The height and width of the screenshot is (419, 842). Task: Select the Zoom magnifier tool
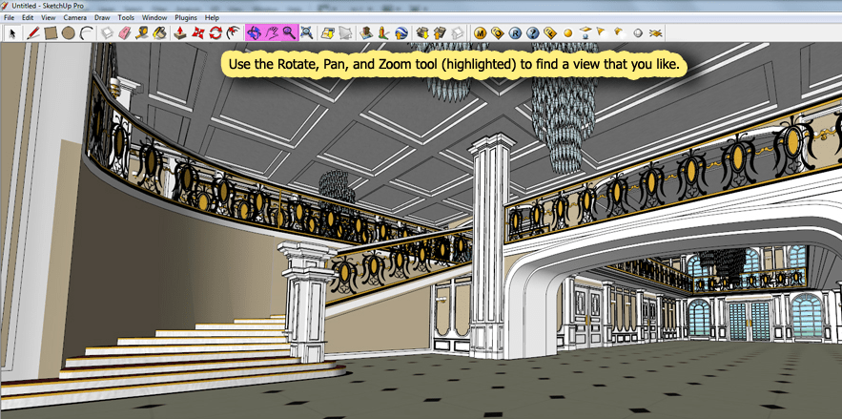(x=289, y=33)
